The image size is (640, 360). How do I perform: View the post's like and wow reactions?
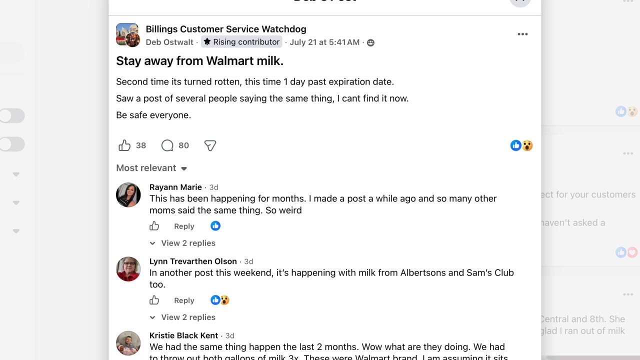click(x=521, y=145)
